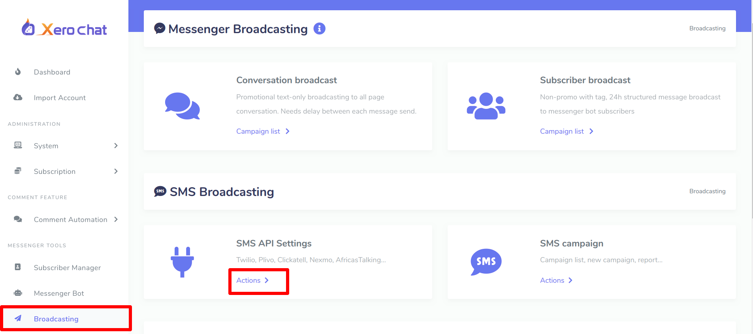Click Broadcasting breadcrumb in Messenger Broadcasting header

(x=707, y=28)
